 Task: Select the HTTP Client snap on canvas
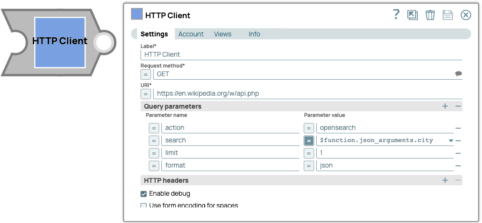click(x=60, y=42)
